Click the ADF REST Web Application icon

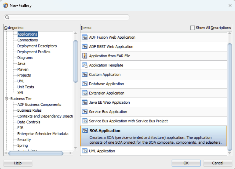pyautogui.click(x=85, y=46)
